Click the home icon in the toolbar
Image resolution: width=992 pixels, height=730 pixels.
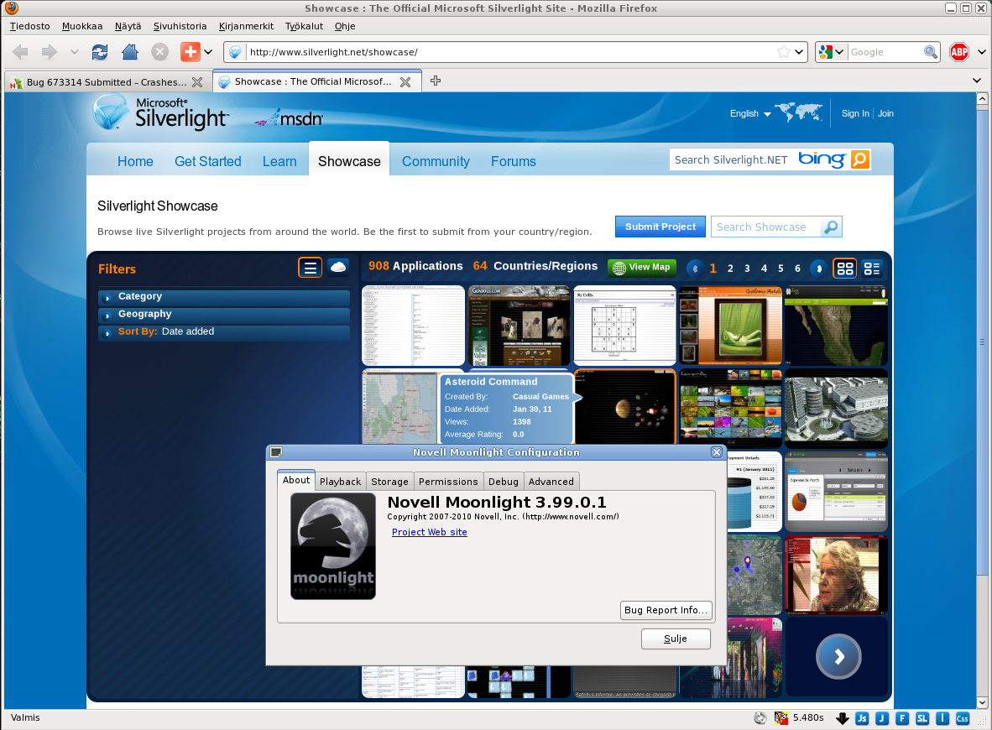(129, 52)
